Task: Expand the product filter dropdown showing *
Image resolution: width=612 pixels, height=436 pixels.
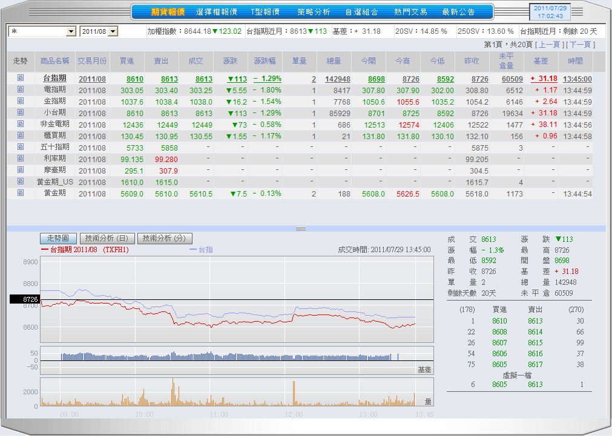Action: pyautogui.click(x=71, y=31)
